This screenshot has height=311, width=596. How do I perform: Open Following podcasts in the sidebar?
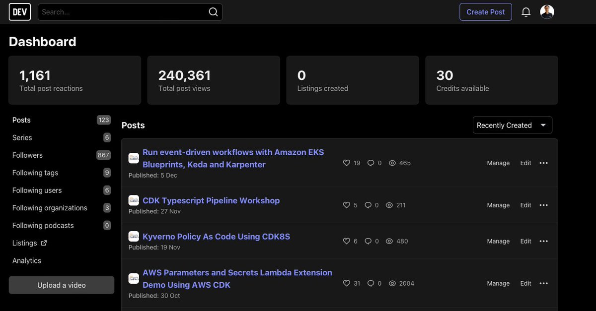coord(62,225)
